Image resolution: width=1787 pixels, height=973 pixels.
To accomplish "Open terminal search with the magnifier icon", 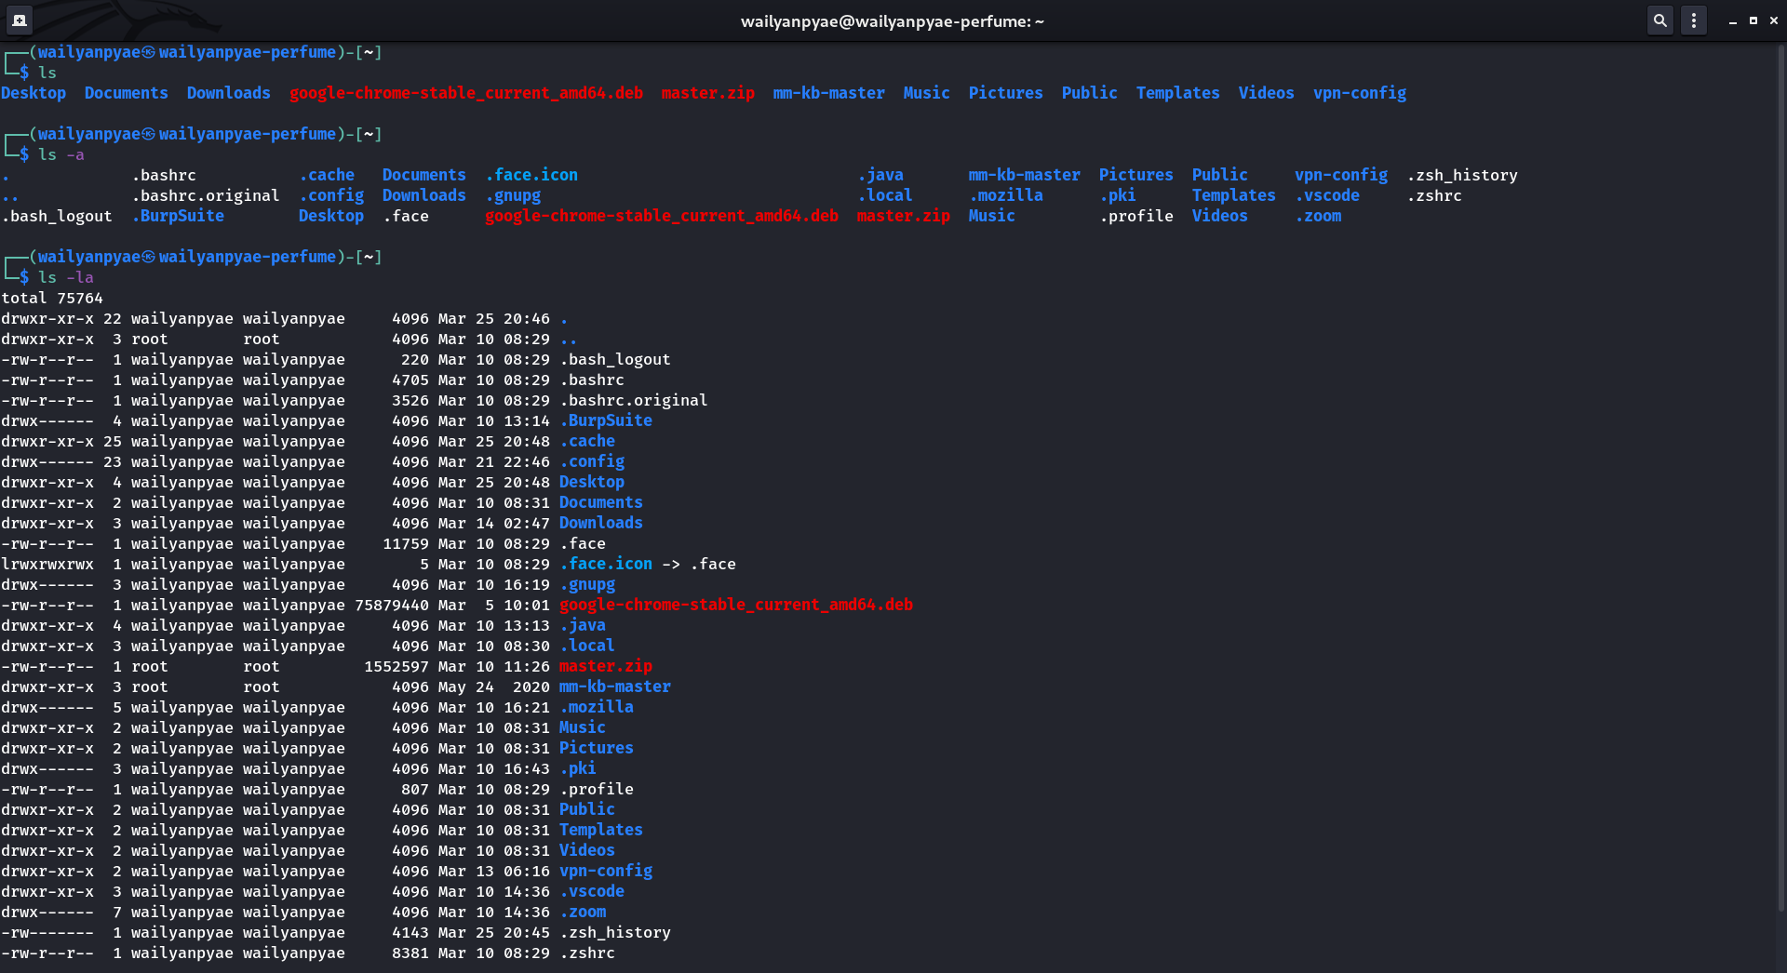I will click(1659, 20).
